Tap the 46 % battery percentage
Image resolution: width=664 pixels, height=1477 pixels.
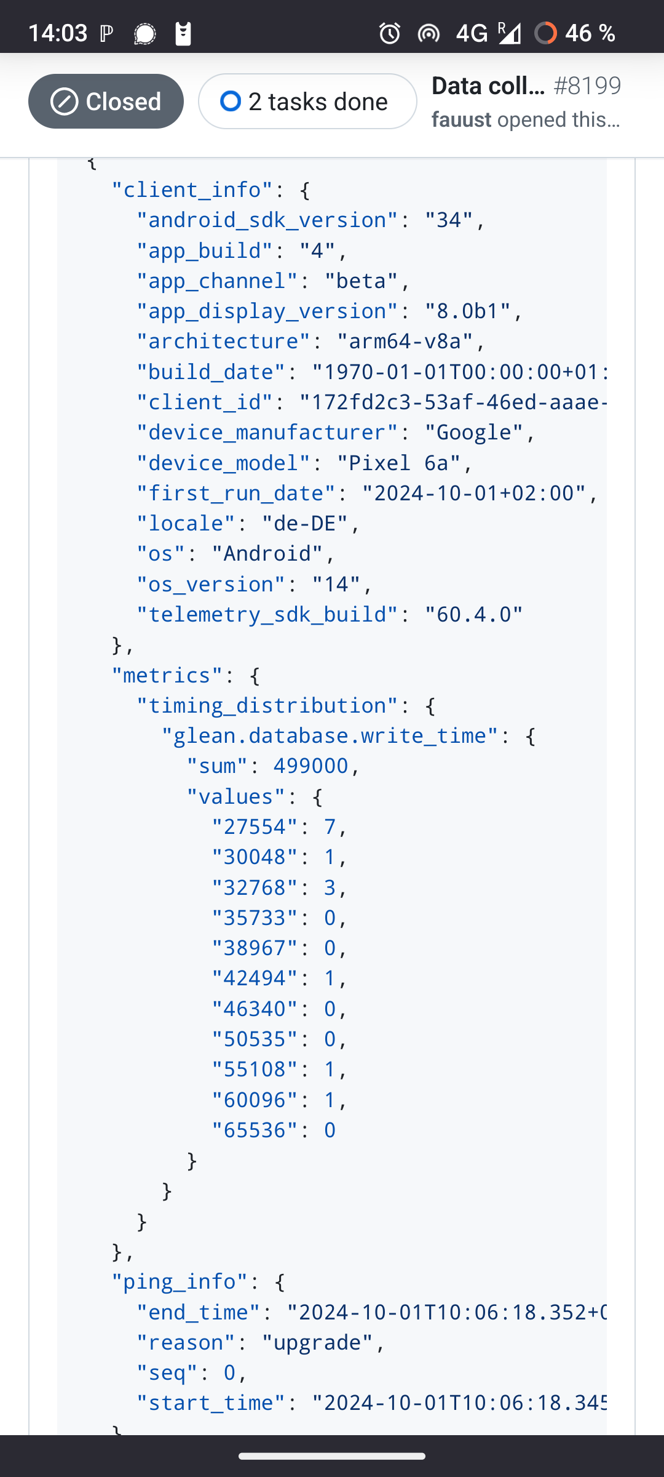(x=590, y=33)
